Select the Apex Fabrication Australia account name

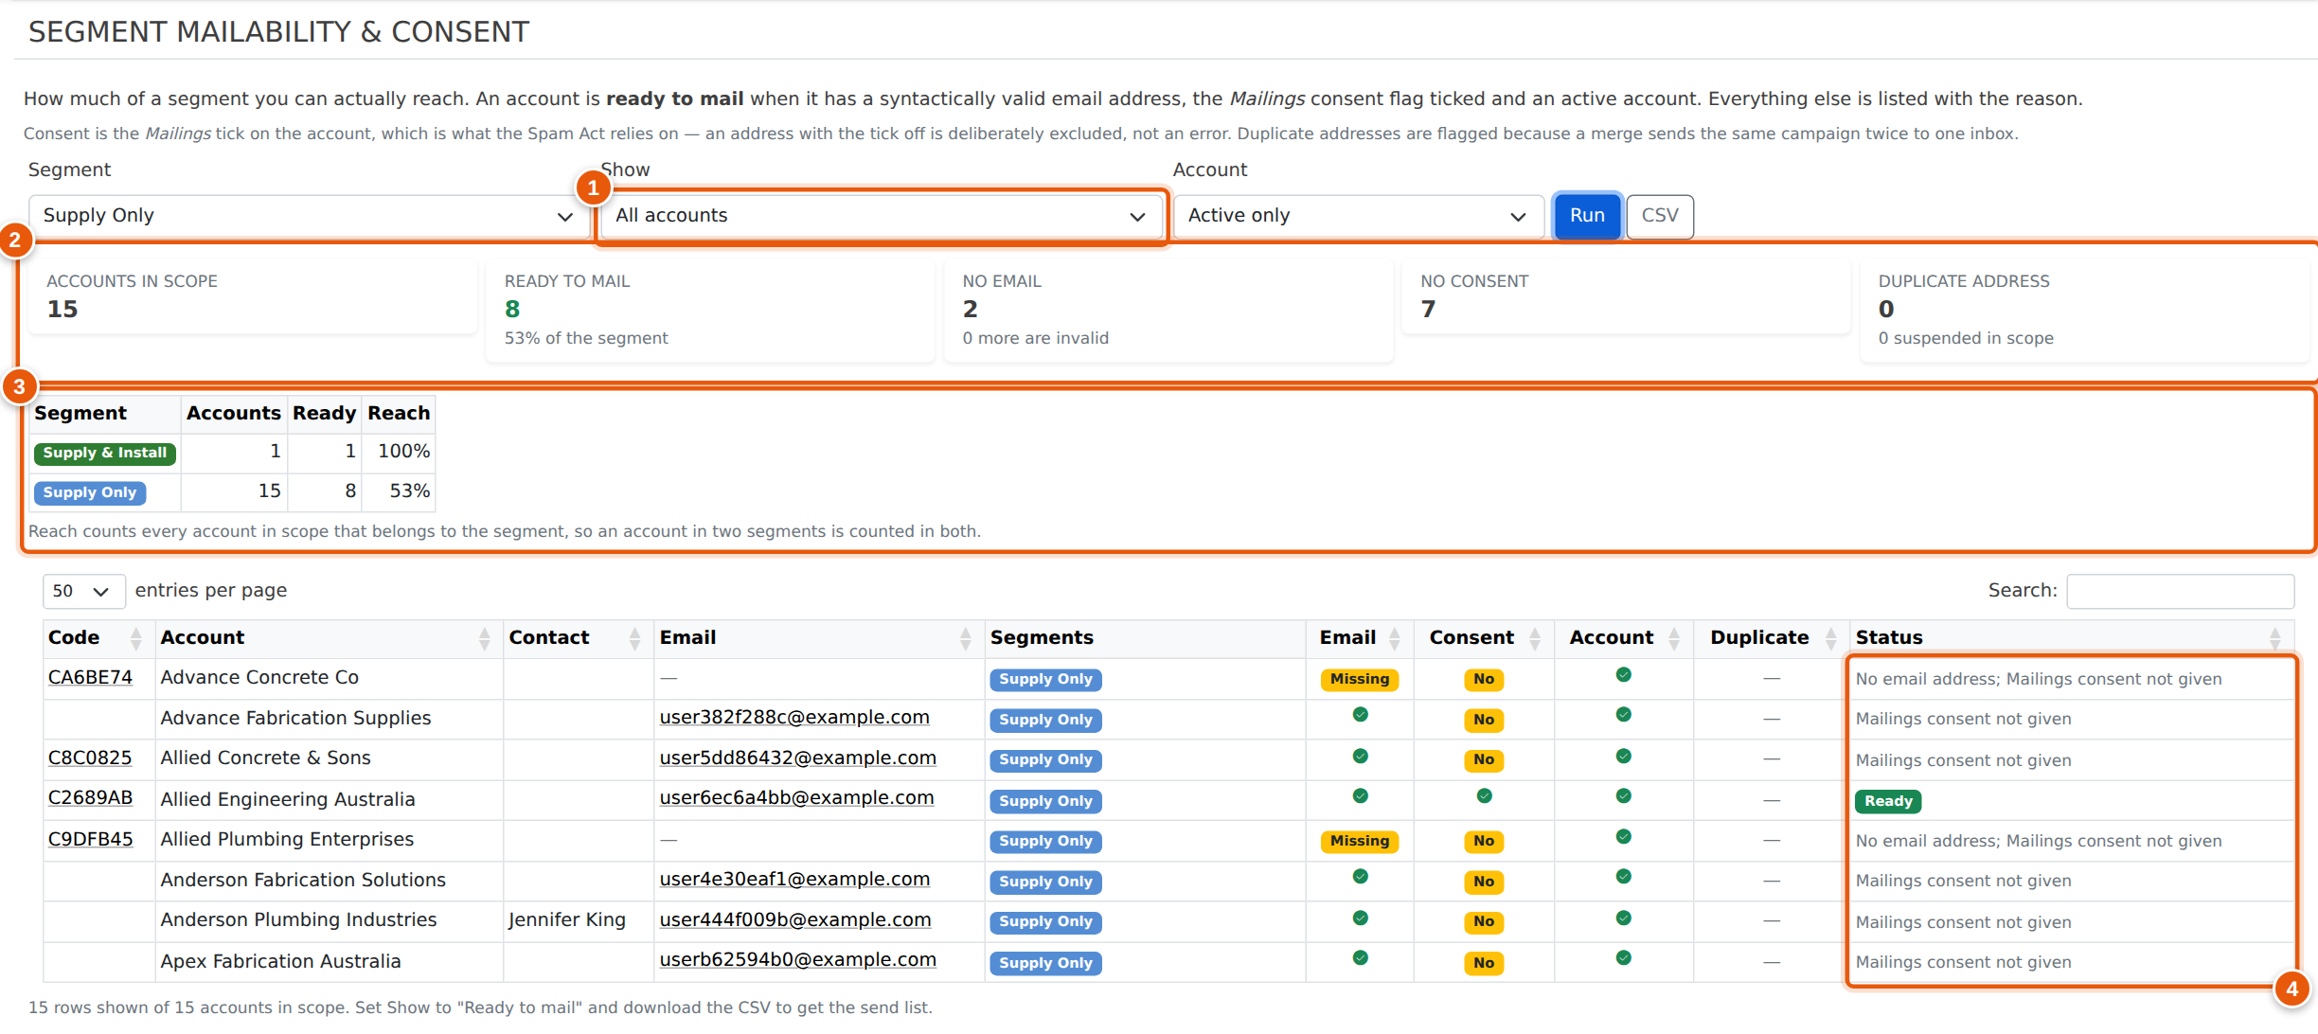280,962
